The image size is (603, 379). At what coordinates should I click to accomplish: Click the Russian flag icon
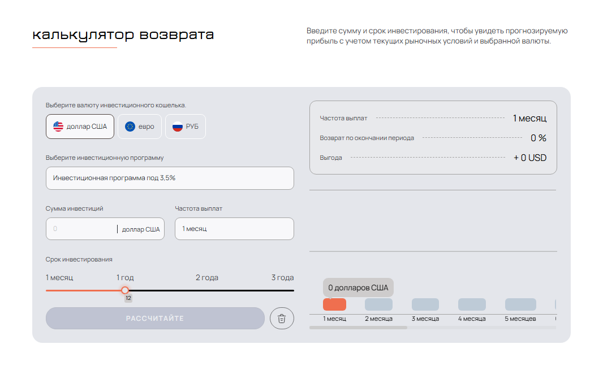point(178,127)
